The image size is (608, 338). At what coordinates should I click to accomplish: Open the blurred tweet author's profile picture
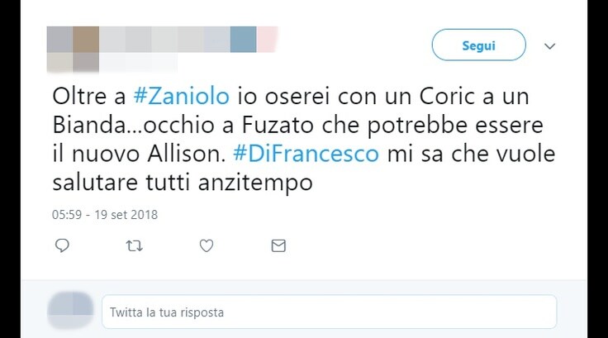73,50
